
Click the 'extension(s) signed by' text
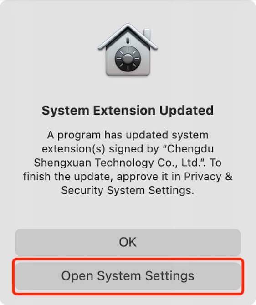(x=100, y=149)
